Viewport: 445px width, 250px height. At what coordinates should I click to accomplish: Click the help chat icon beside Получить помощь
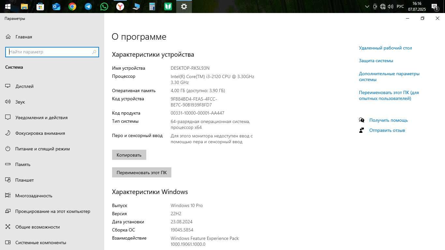[x=362, y=120]
